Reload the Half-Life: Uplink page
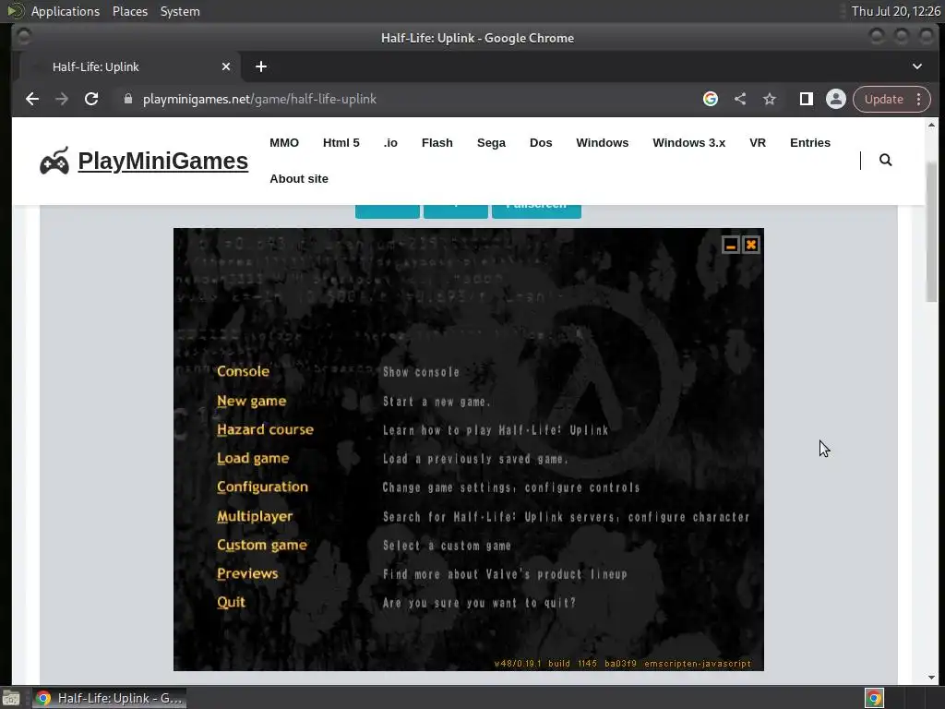This screenshot has width=945, height=709. (x=91, y=99)
